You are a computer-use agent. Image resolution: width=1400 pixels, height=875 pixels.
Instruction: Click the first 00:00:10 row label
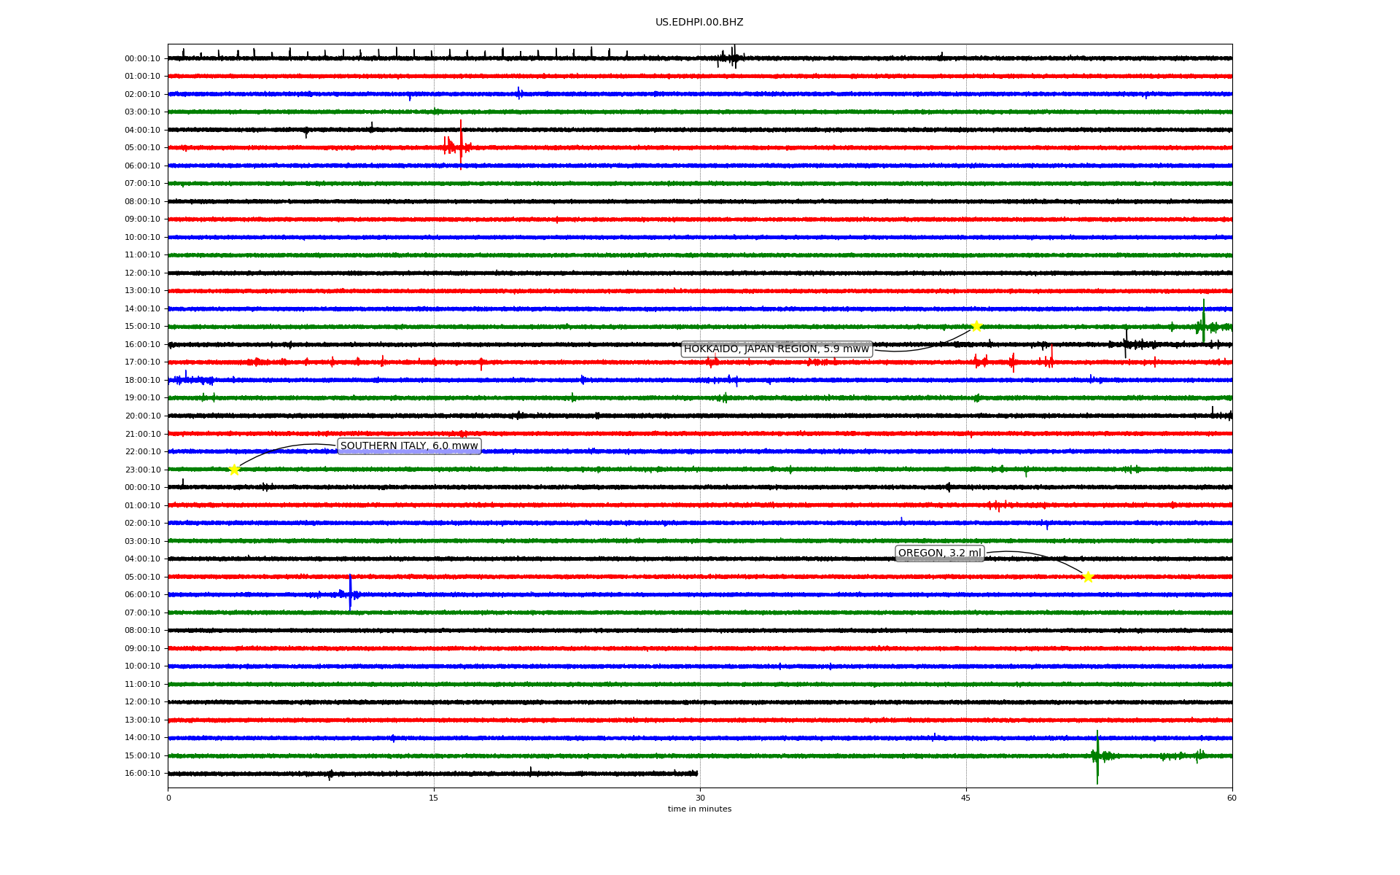point(142,58)
